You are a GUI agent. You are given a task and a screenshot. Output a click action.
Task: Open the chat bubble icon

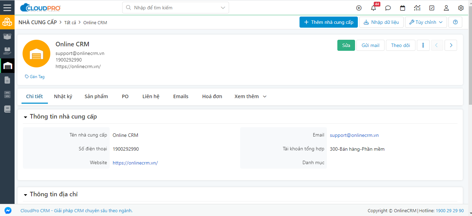tap(388, 8)
